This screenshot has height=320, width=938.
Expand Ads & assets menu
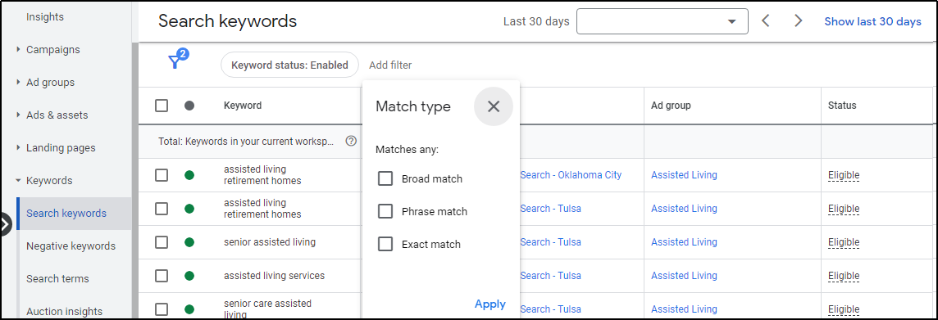pos(57,115)
